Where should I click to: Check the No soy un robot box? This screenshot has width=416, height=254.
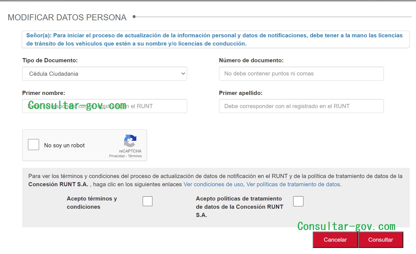pos(34,145)
